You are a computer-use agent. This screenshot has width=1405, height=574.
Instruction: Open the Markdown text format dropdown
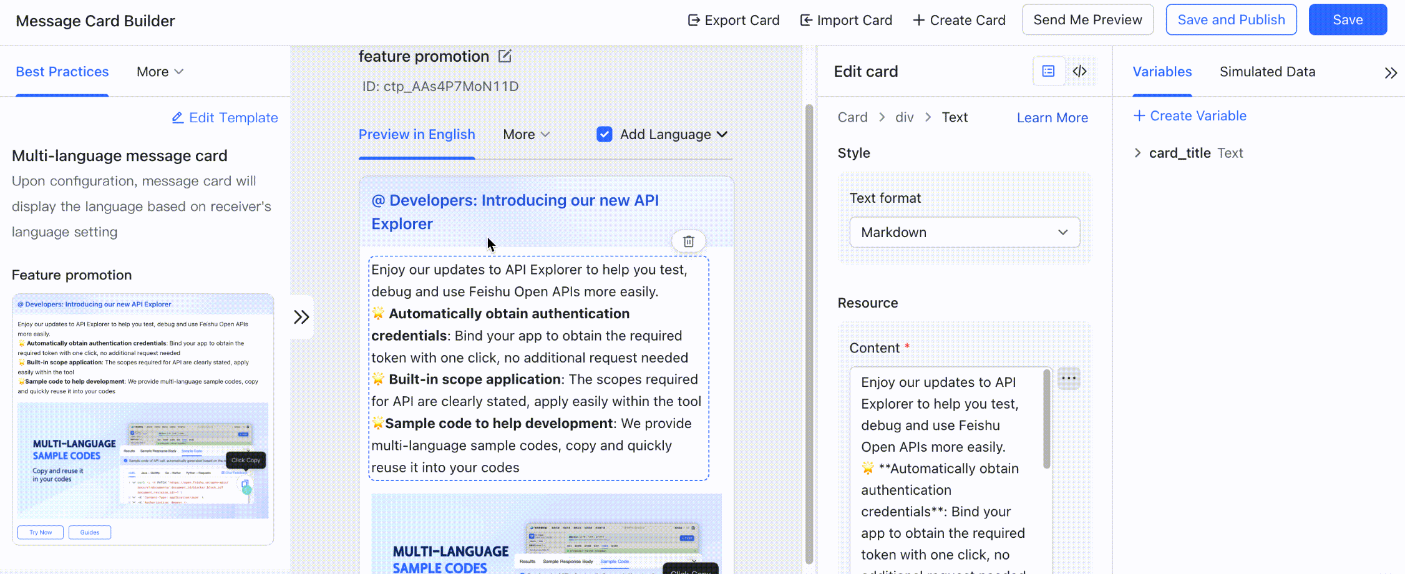click(964, 232)
